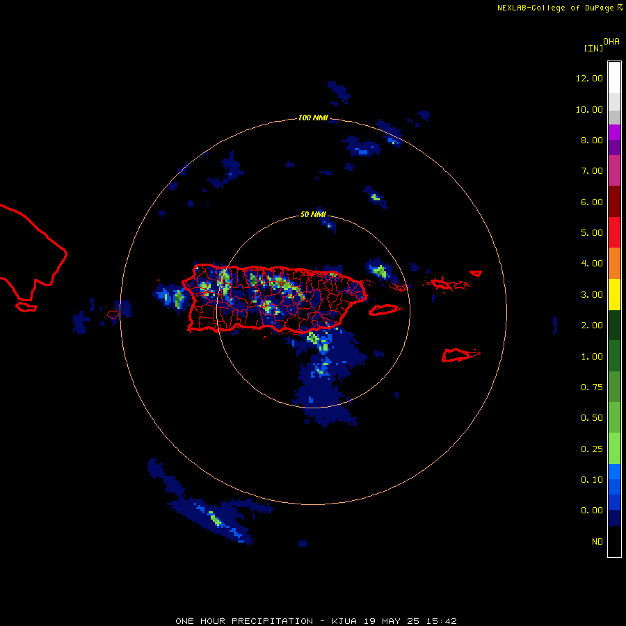Image resolution: width=626 pixels, height=626 pixels.
Task: Click the 12.00 legend value
Action: click(x=589, y=78)
